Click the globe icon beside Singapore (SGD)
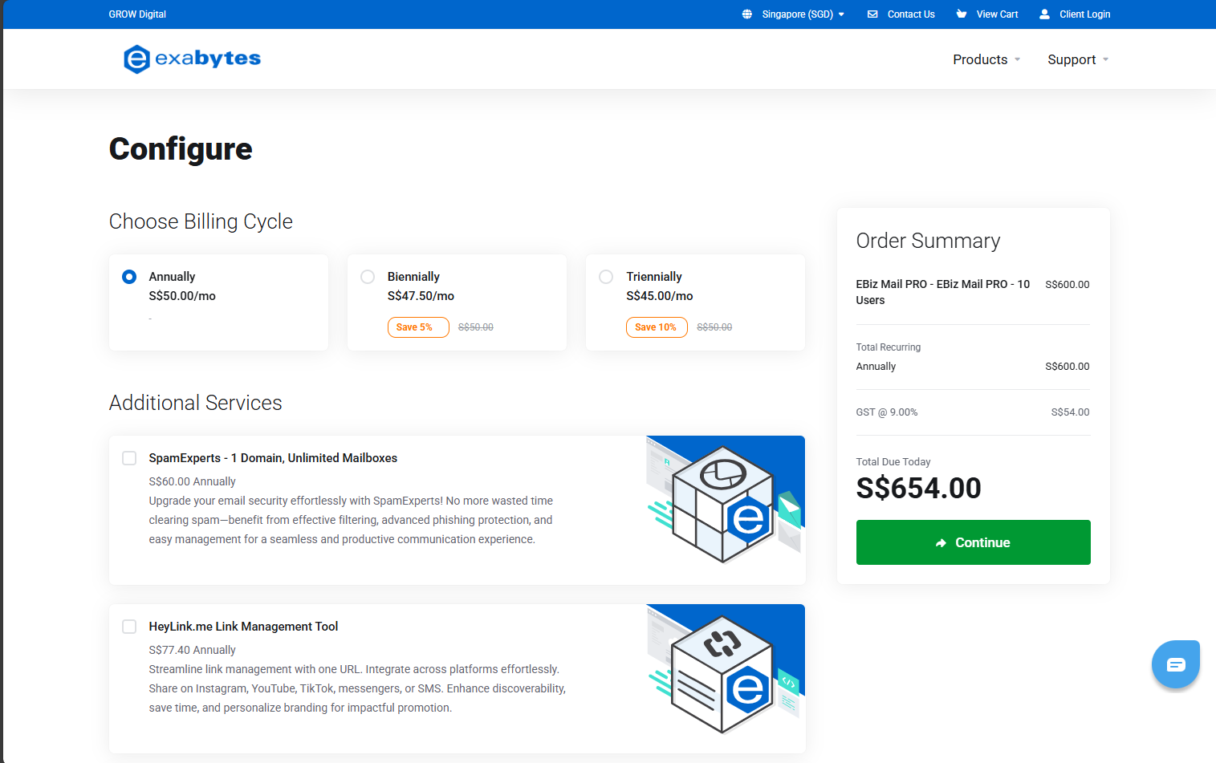The height and width of the screenshot is (763, 1216). (747, 14)
